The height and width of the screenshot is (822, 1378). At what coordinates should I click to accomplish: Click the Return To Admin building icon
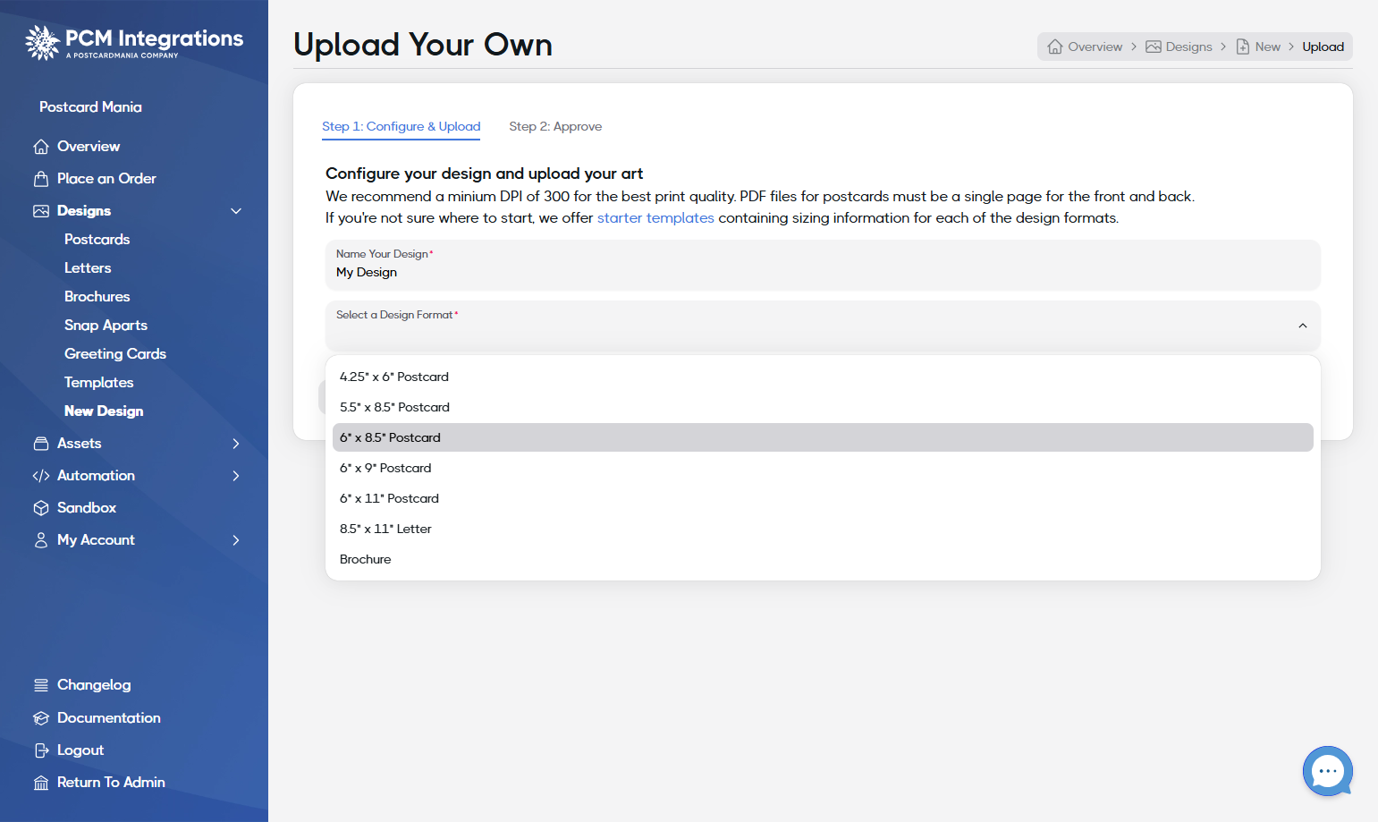point(41,783)
